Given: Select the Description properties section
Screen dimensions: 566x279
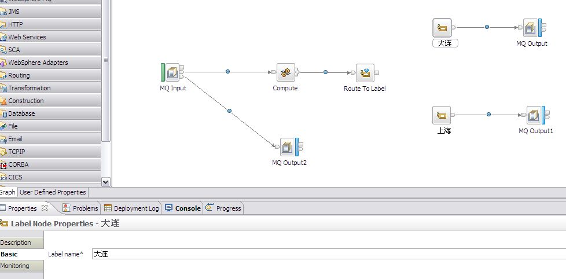Looking at the screenshot, I should pyautogui.click(x=21, y=243).
